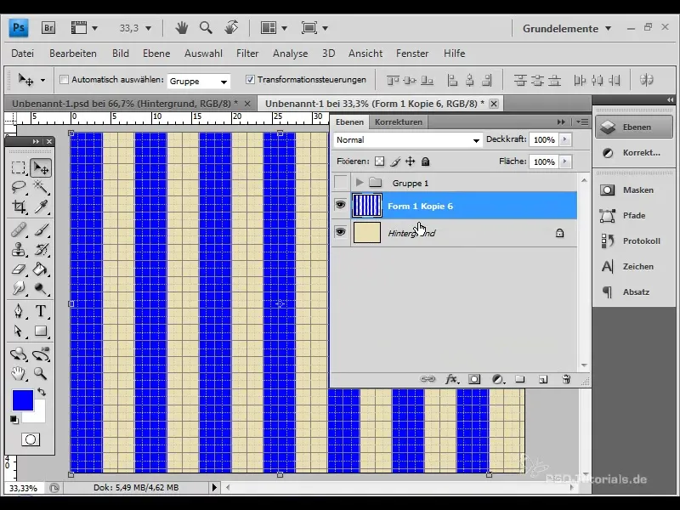This screenshot has width=680, height=510.
Task: Open the Zeichen panel
Action: click(633, 267)
